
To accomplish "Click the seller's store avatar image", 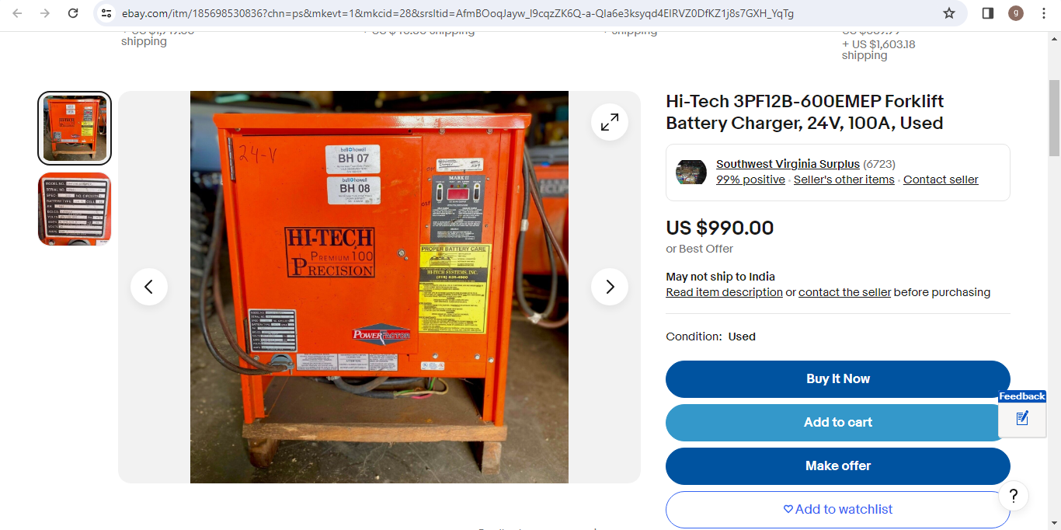I will pos(691,172).
